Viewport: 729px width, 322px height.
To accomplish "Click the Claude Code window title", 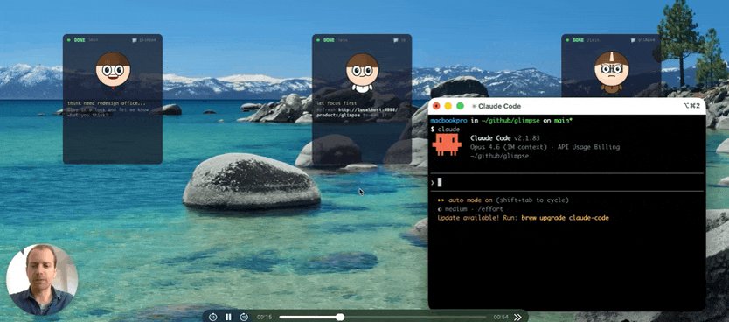I will click(x=499, y=106).
